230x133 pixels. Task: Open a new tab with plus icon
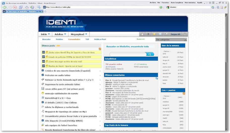tap(45, 11)
